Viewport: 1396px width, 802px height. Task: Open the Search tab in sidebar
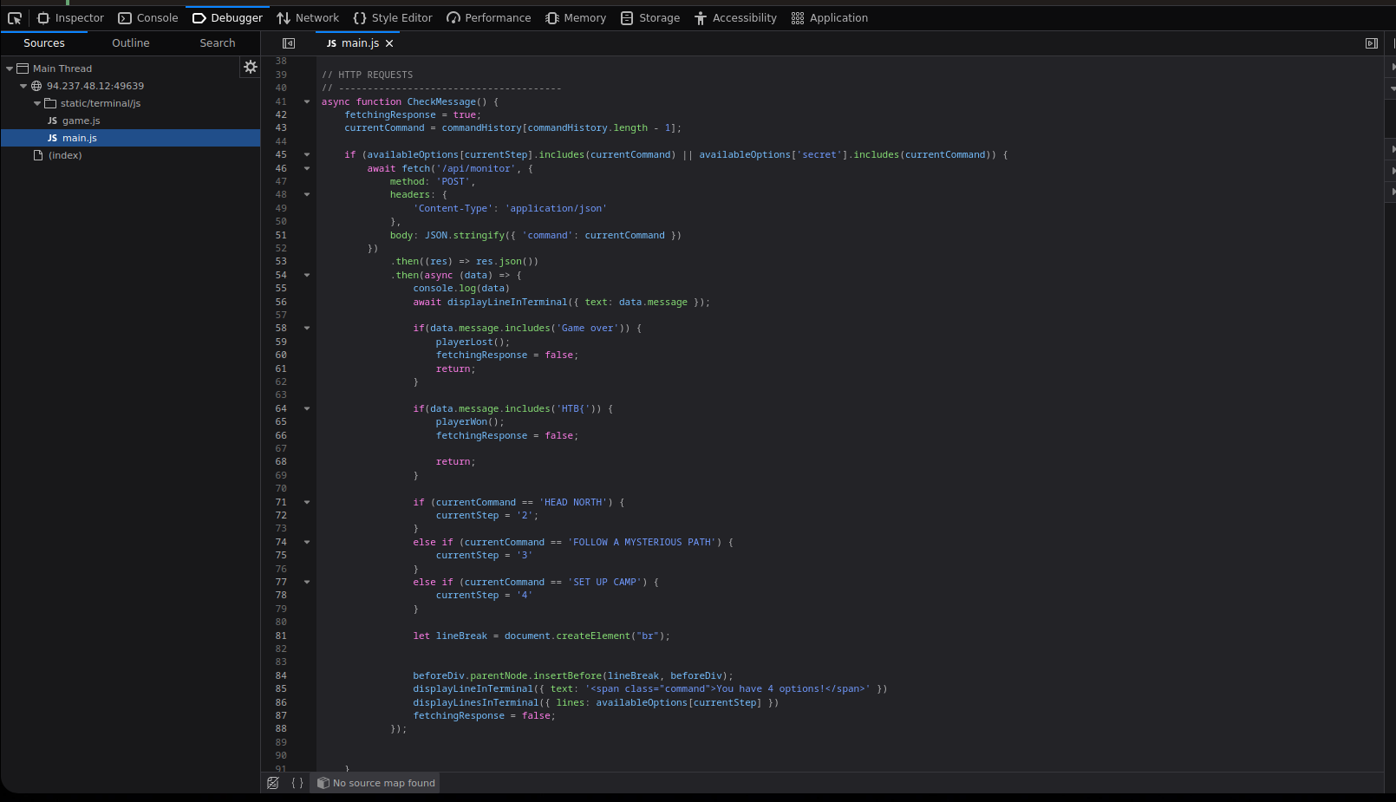pyautogui.click(x=218, y=43)
